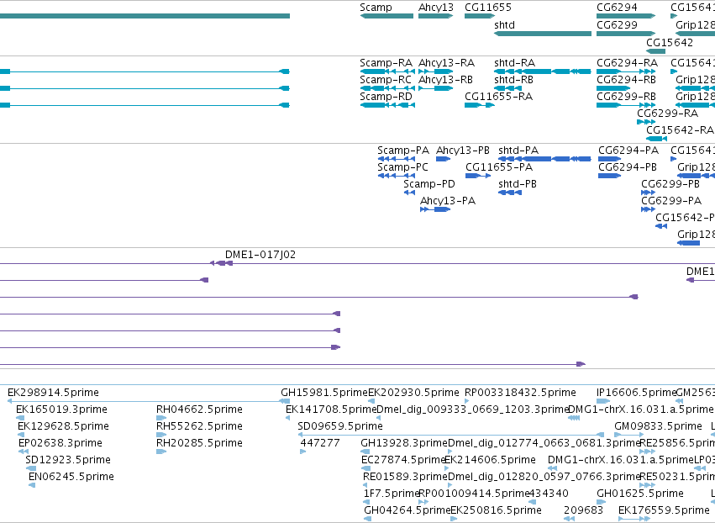Click the CG15642 gene glyph
This screenshot has height=523, width=715.
[x=655, y=51]
